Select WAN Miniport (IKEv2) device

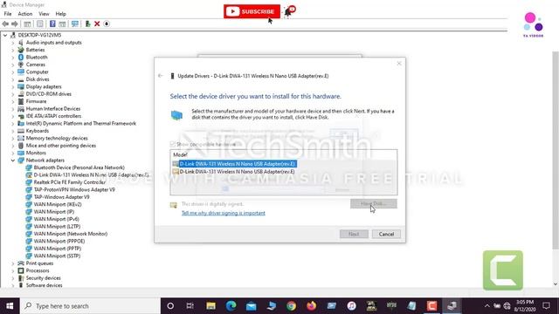tap(58, 204)
